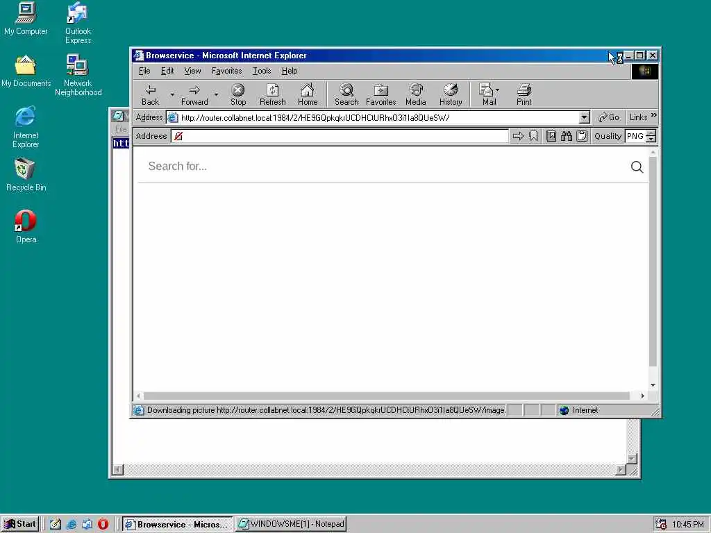Click the Browservice Address input field
The width and height of the screenshot is (711, 533).
point(340,136)
